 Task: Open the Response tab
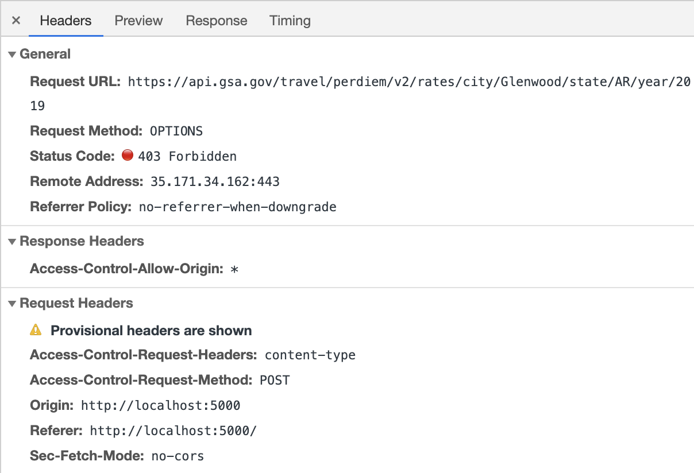(x=217, y=21)
